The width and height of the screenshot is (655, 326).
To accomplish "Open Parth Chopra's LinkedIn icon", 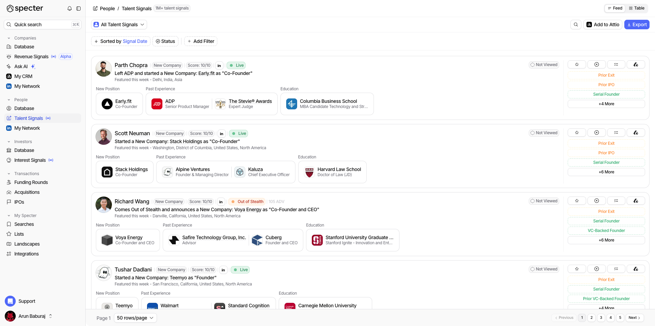I will click(219, 65).
